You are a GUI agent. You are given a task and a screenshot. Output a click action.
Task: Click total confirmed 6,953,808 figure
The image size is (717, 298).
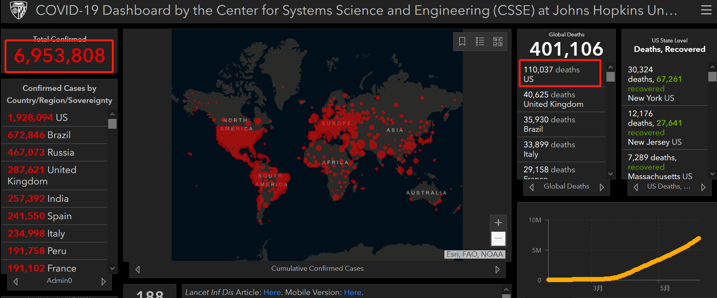pos(59,56)
